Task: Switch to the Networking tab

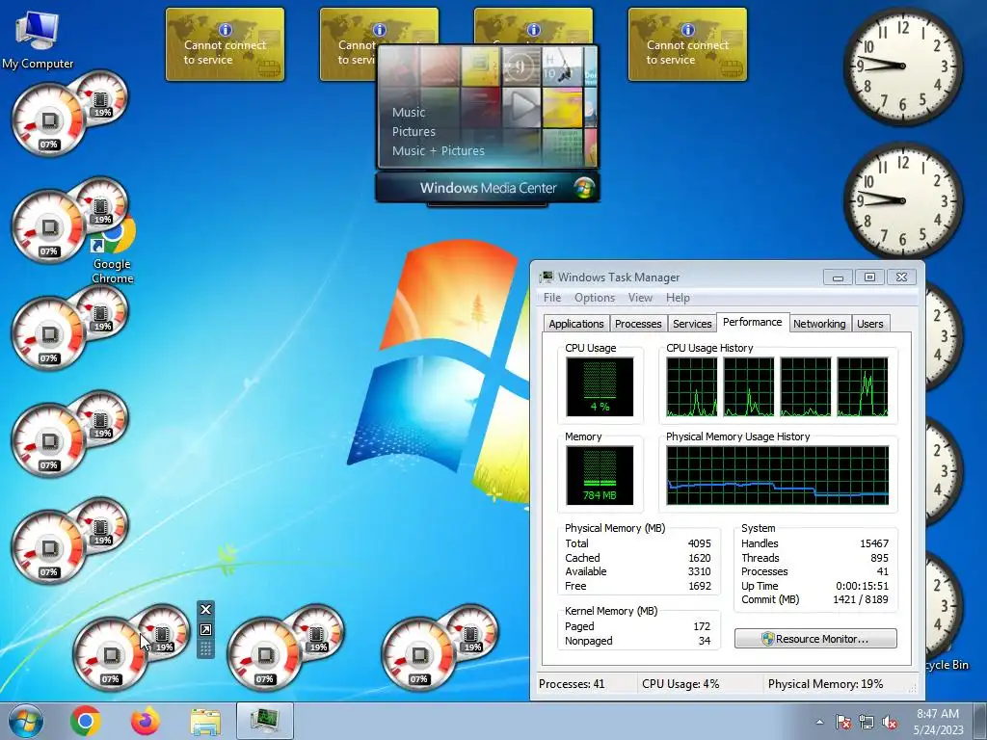Action: [x=819, y=324]
